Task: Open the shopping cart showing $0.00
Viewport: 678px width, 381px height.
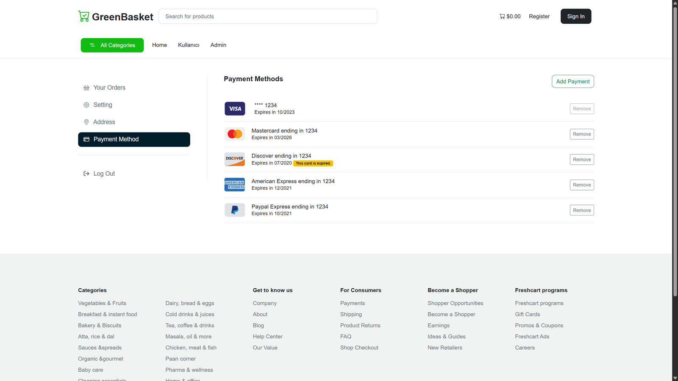Action: pyautogui.click(x=510, y=17)
